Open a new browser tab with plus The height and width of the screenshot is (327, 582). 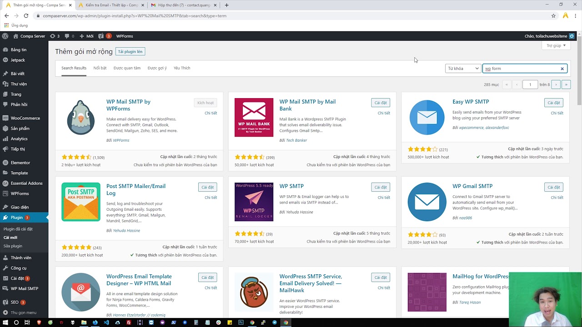point(226,5)
